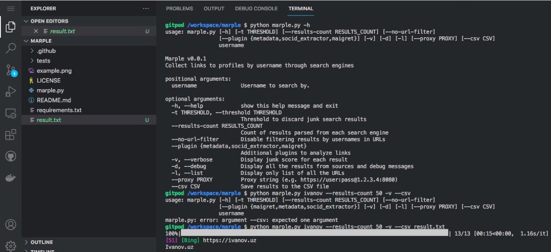Switch to the Output tab
The height and width of the screenshot is (252, 551).
(x=214, y=8)
